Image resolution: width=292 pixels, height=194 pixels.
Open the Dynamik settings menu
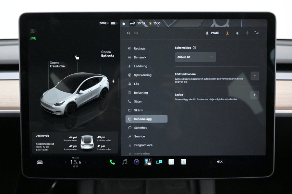tap(137, 57)
